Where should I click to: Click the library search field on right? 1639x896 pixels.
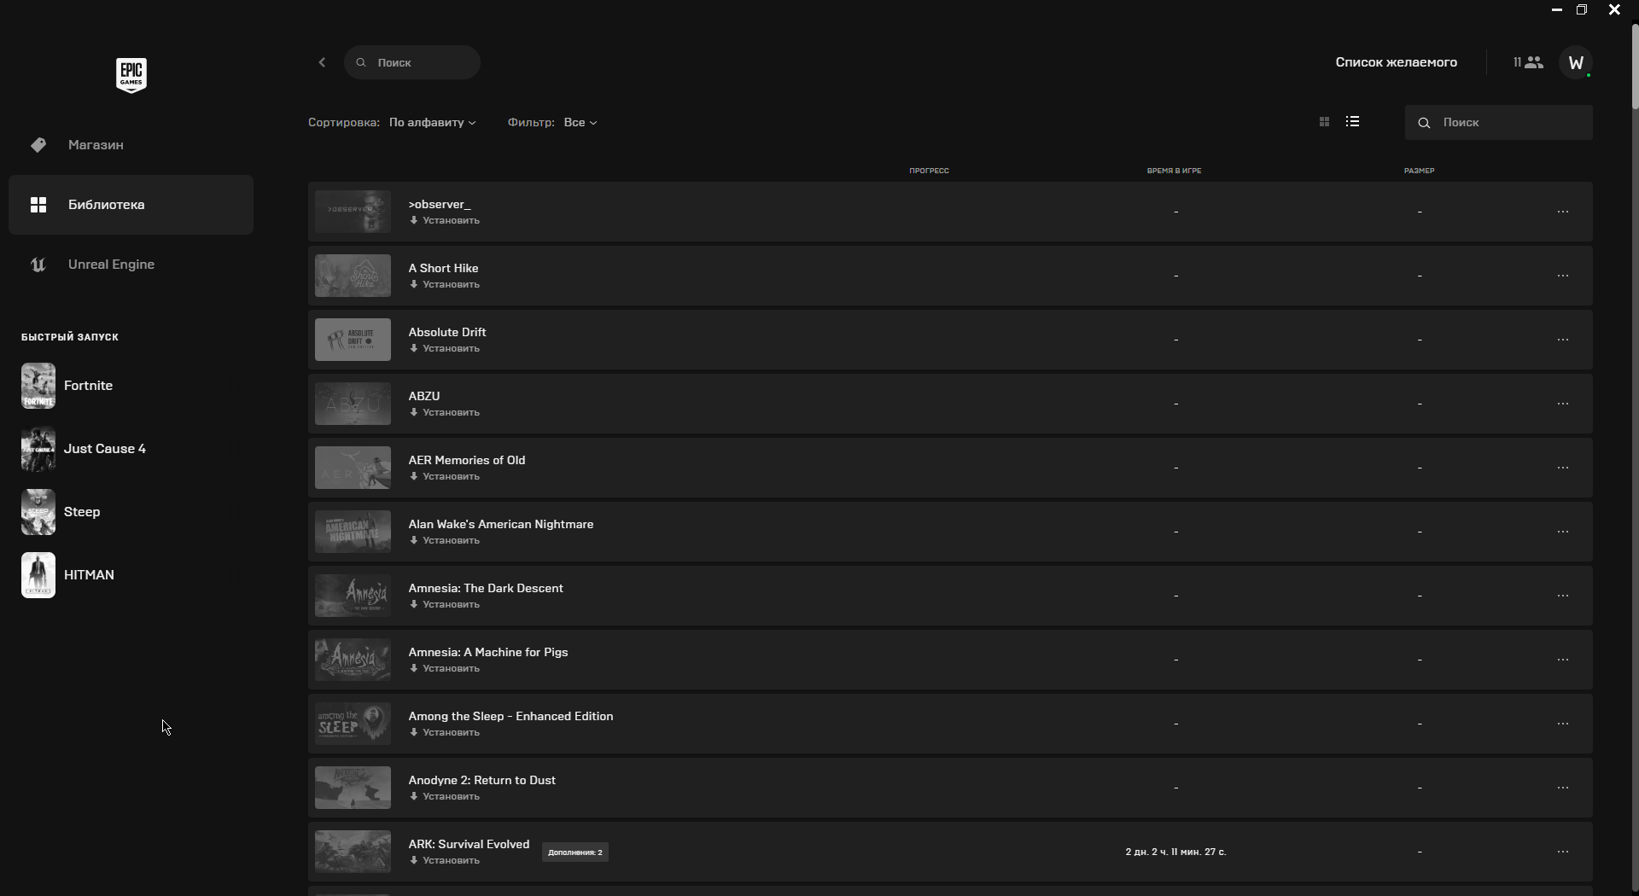coord(1507,123)
